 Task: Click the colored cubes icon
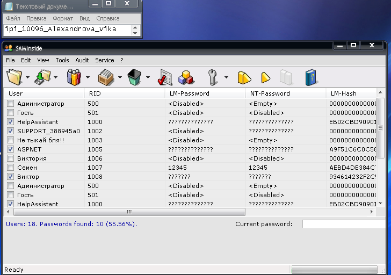pos(186,77)
